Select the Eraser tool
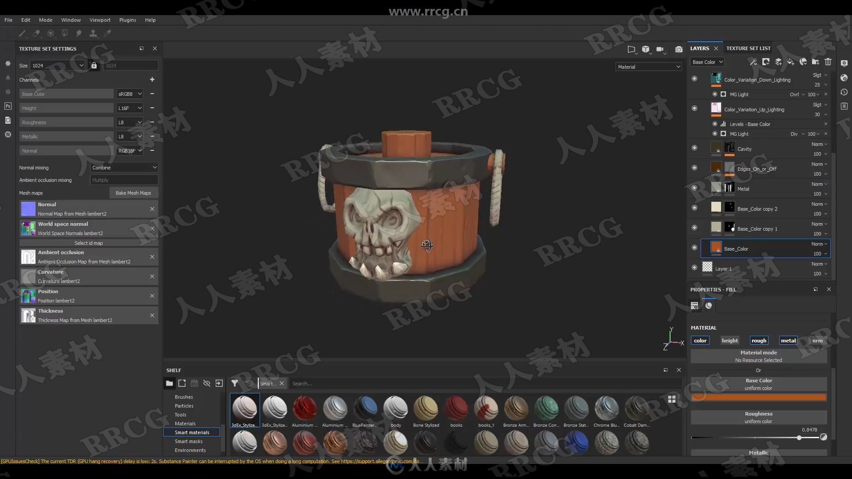The width and height of the screenshot is (852, 479). click(36, 33)
